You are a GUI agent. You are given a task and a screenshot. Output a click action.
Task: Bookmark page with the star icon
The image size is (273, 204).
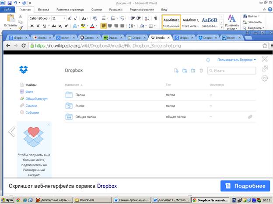click(265, 46)
